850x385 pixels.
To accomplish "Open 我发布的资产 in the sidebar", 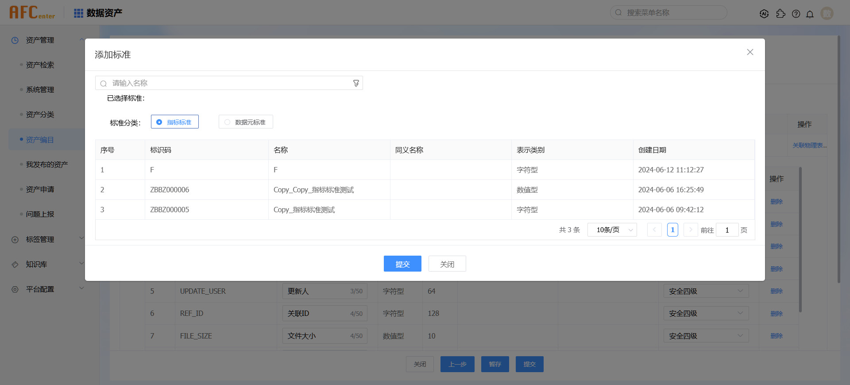I will pos(47,165).
